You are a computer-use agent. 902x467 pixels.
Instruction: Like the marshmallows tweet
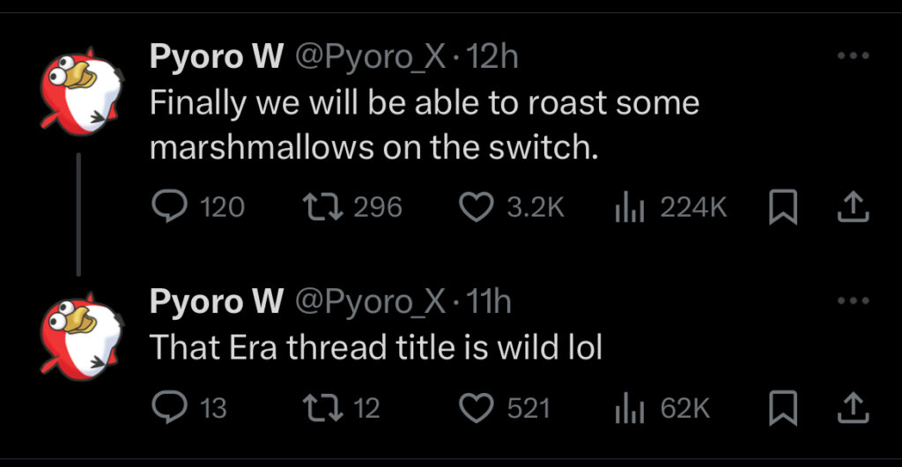click(x=477, y=207)
